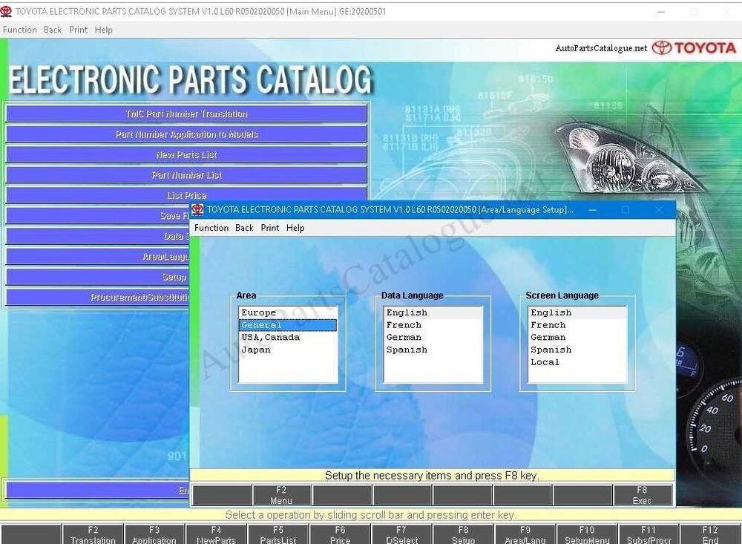The height and width of the screenshot is (544, 742).
Task: Choose USA,Canada in the Area list
Action: [x=270, y=338]
